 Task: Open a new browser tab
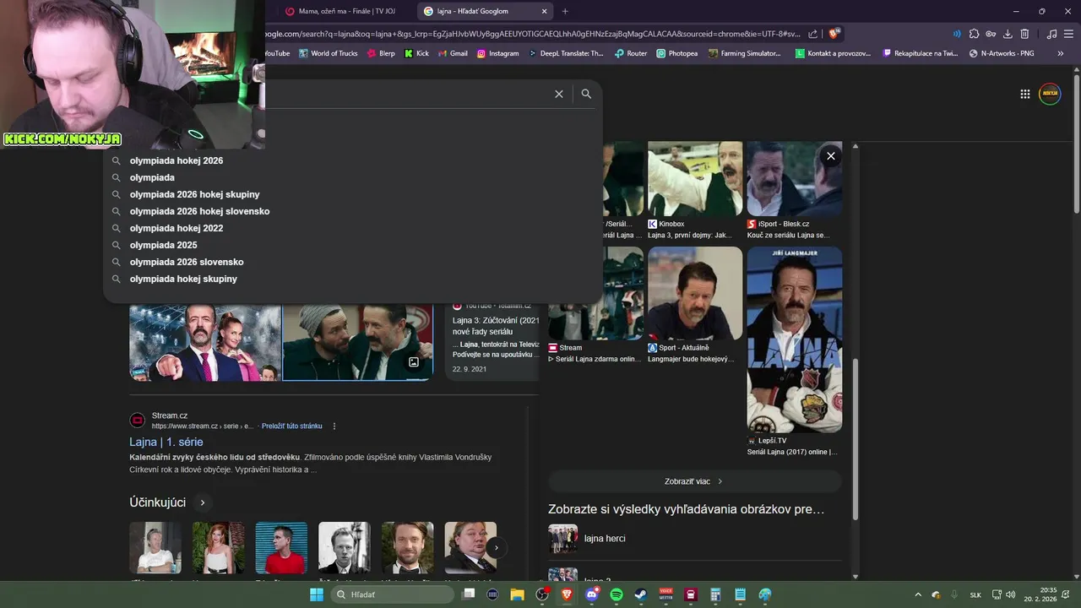[x=565, y=11]
